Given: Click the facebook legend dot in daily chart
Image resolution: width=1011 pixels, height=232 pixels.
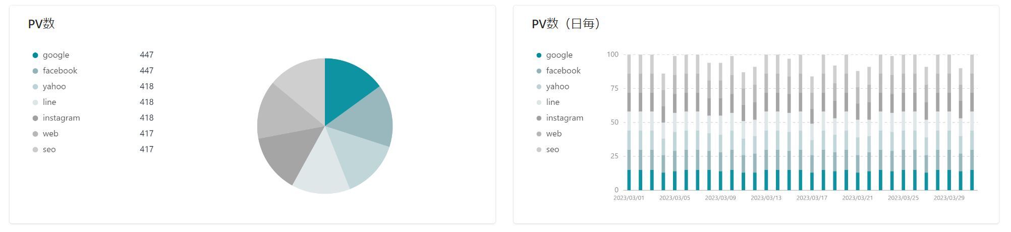Looking at the screenshot, I should (x=539, y=71).
